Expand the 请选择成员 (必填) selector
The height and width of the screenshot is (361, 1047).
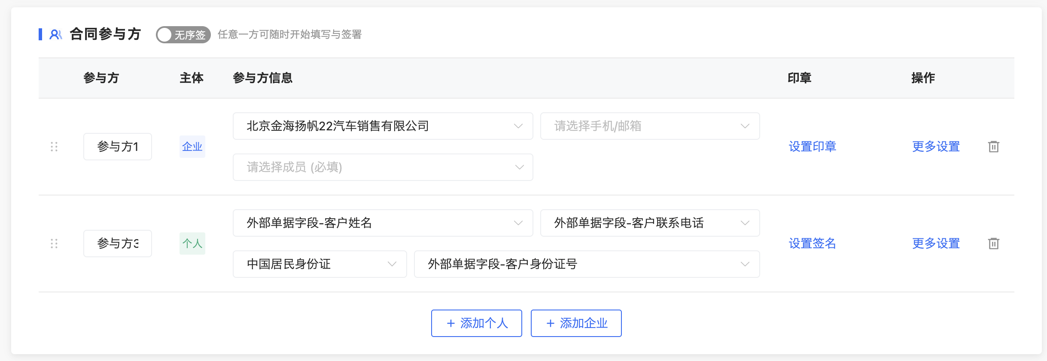[383, 167]
